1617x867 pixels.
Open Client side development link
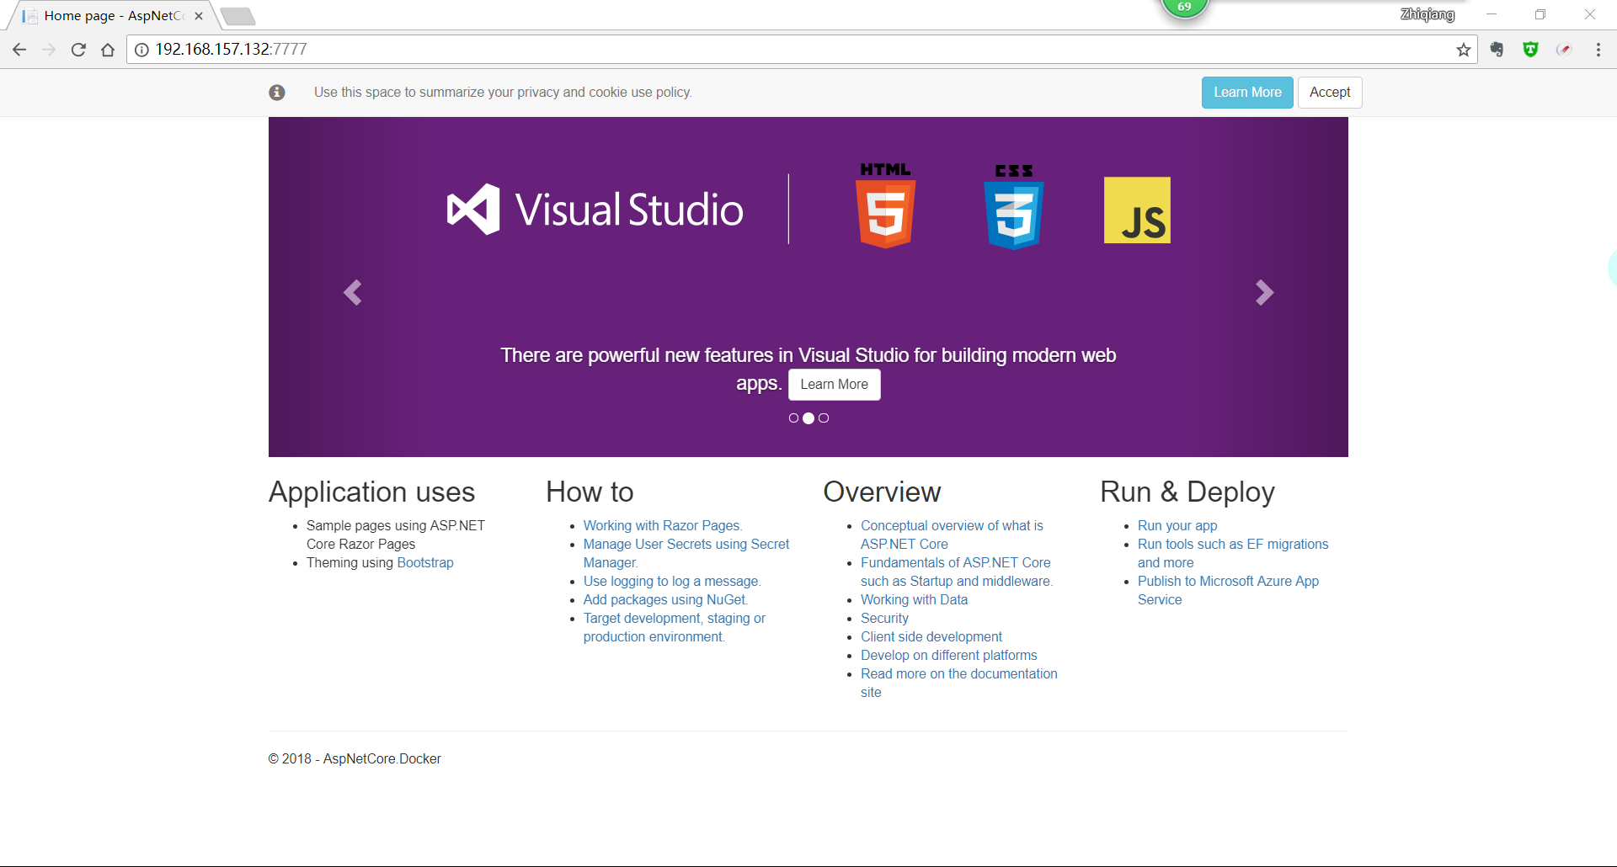pos(931,637)
